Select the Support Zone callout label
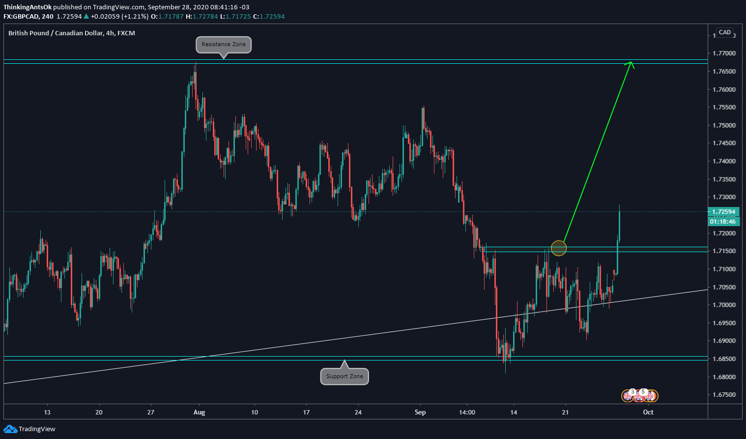The width and height of the screenshot is (746, 439). 344,377
